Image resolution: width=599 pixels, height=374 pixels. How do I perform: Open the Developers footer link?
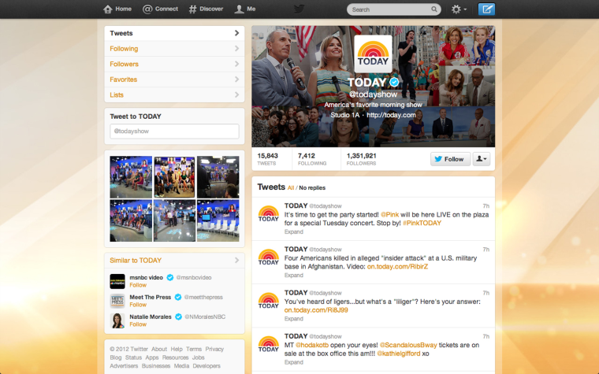206,365
